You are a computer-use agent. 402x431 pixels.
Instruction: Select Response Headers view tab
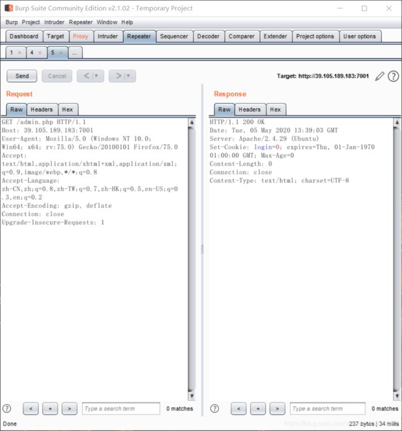click(250, 109)
